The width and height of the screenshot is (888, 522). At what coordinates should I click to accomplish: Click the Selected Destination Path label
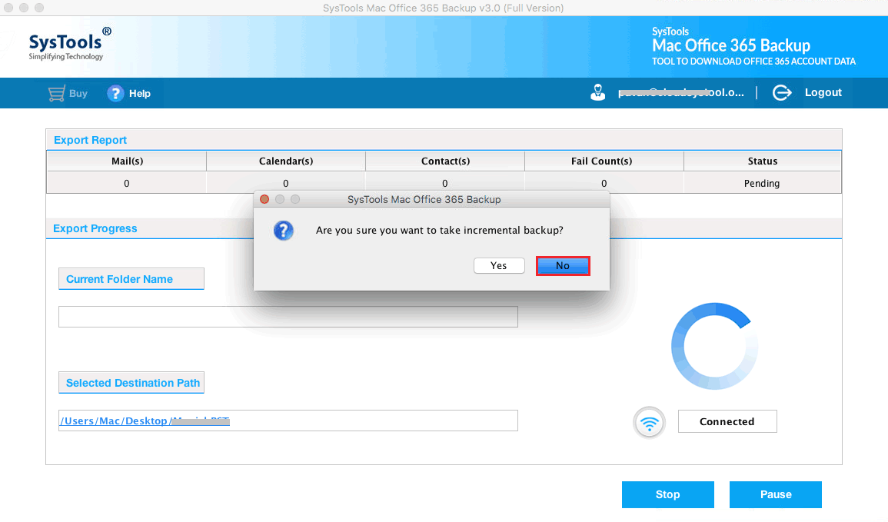pyautogui.click(x=133, y=383)
